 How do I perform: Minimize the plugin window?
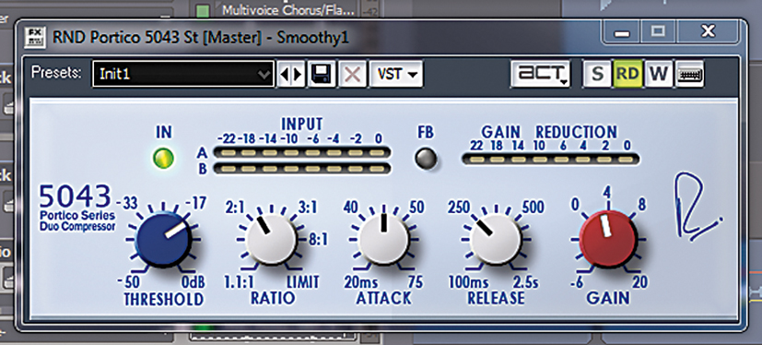pos(622,32)
